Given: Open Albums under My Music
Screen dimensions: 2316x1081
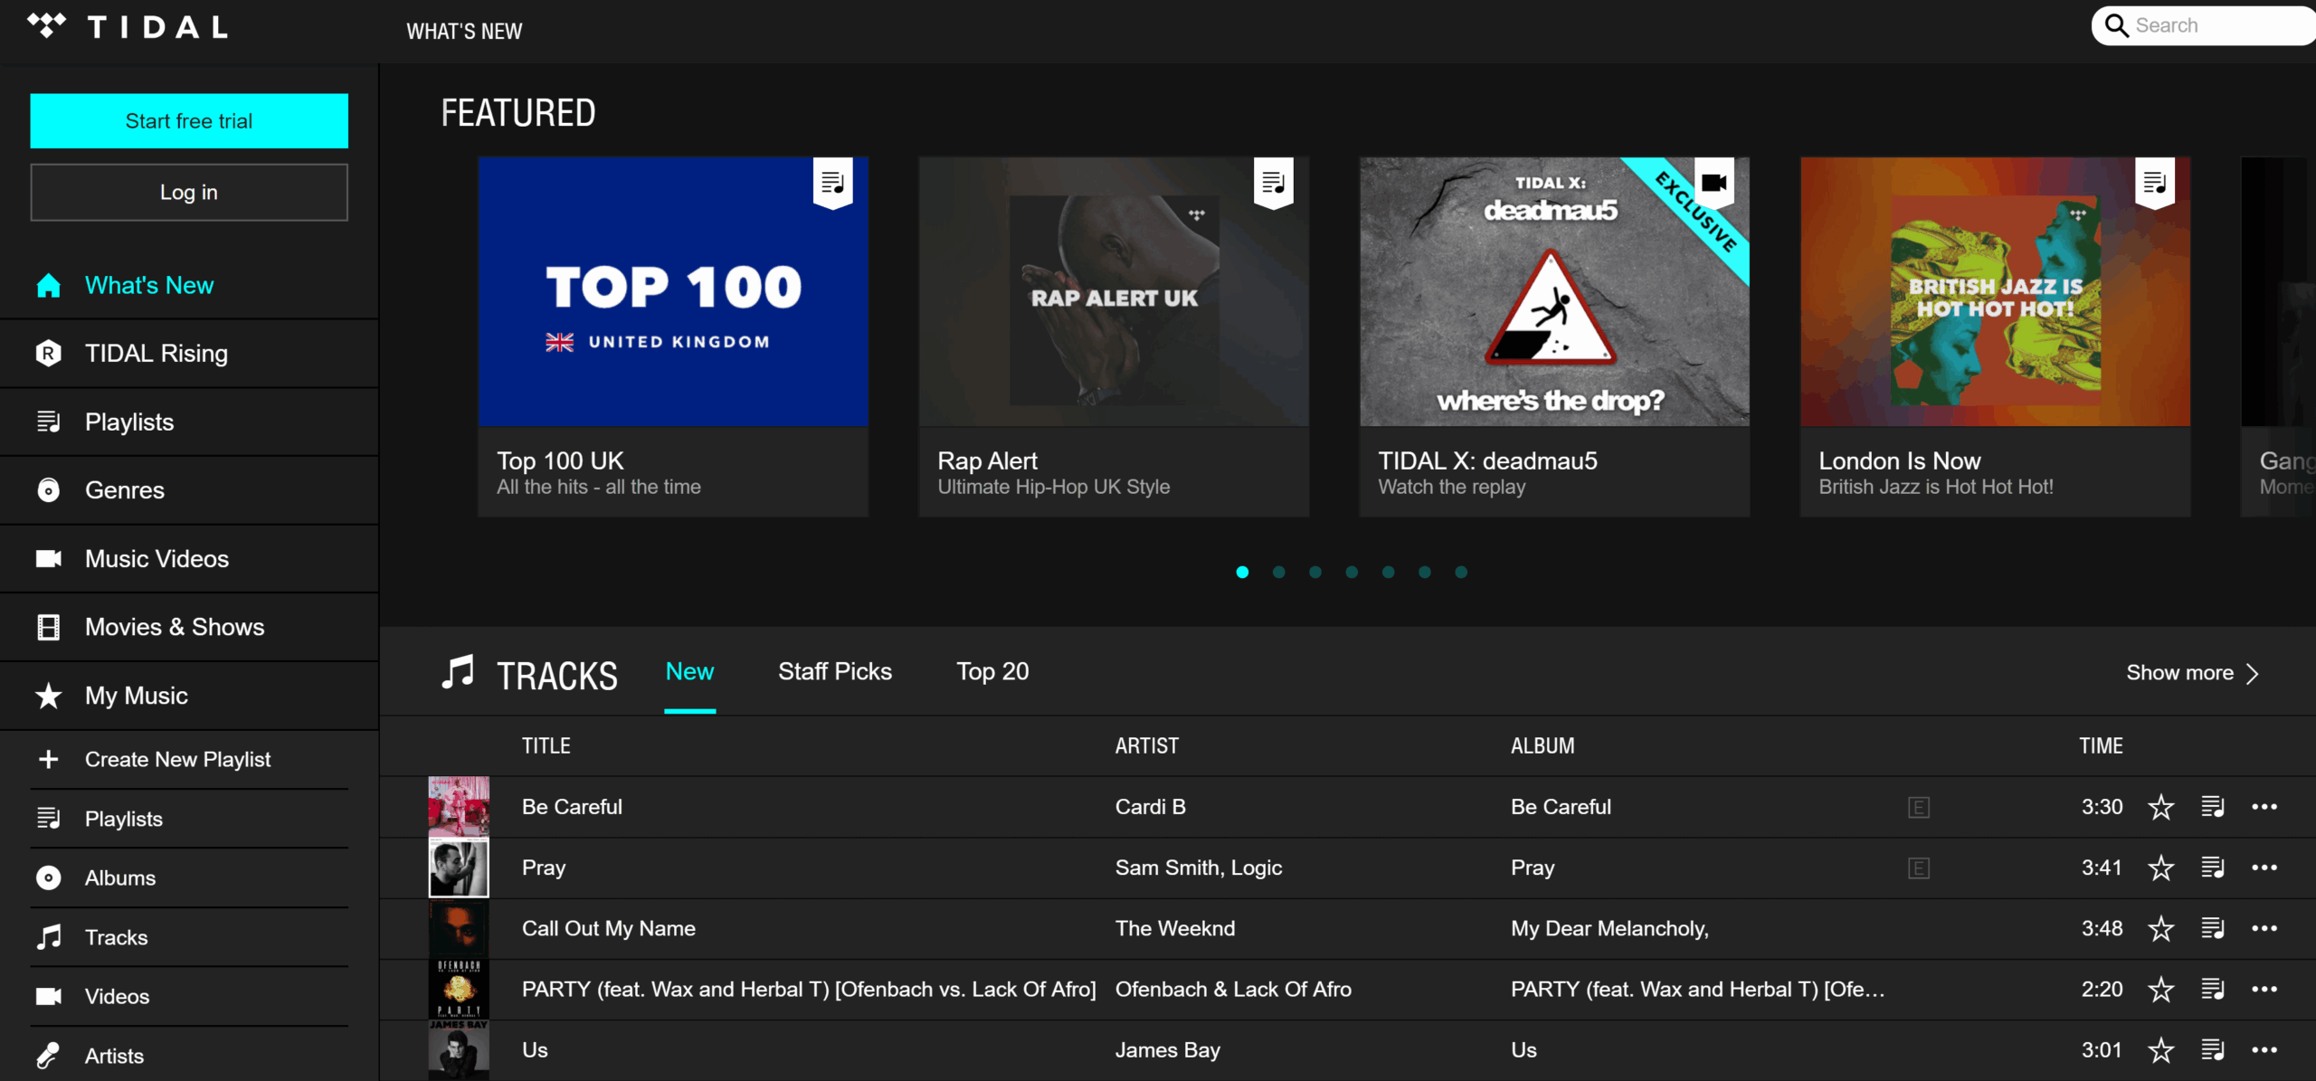Looking at the screenshot, I should point(189,877).
